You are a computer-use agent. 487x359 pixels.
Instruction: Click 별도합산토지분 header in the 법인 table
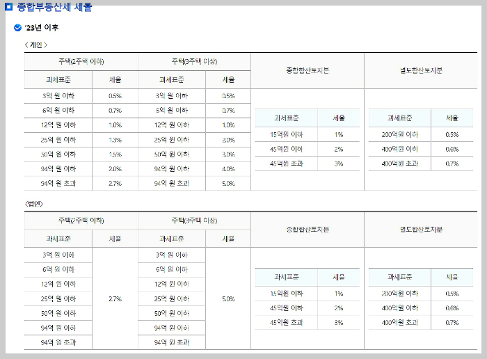tap(421, 230)
